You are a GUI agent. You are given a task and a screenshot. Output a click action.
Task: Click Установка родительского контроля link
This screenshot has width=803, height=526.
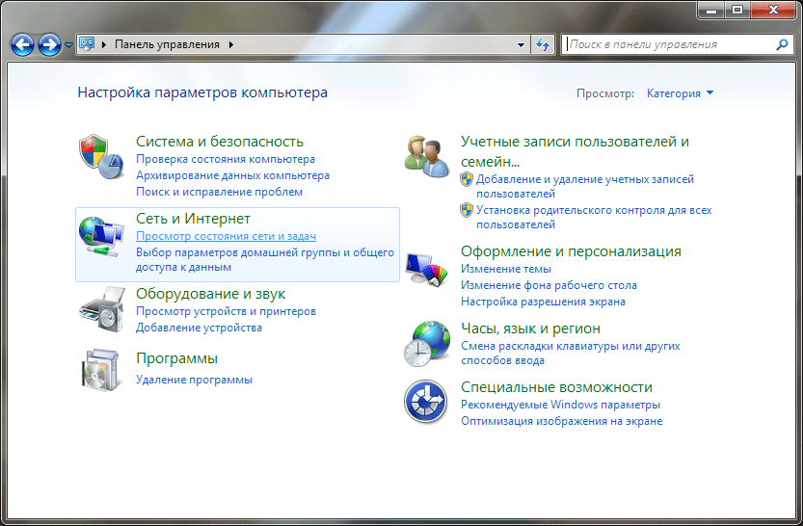click(594, 217)
